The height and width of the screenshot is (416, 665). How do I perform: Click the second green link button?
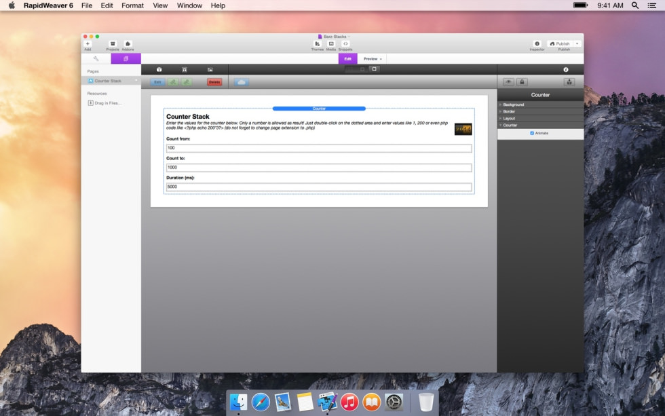(187, 82)
